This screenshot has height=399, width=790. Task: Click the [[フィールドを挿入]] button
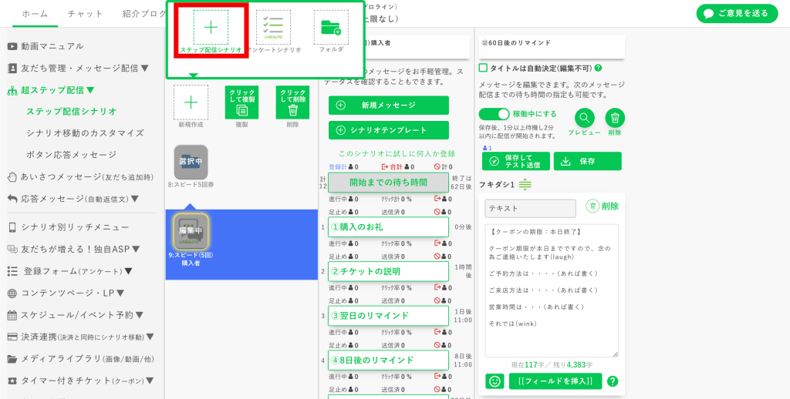click(555, 381)
